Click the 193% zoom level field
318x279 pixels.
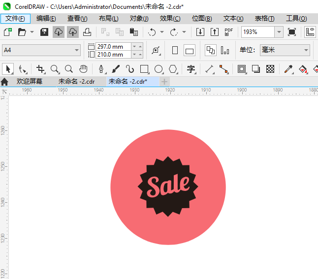click(258, 32)
